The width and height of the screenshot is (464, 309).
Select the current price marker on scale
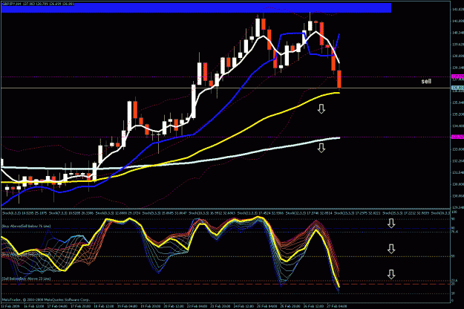(457, 88)
